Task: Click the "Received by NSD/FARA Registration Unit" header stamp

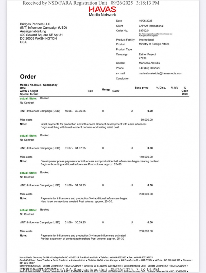Action: (91, 3)
